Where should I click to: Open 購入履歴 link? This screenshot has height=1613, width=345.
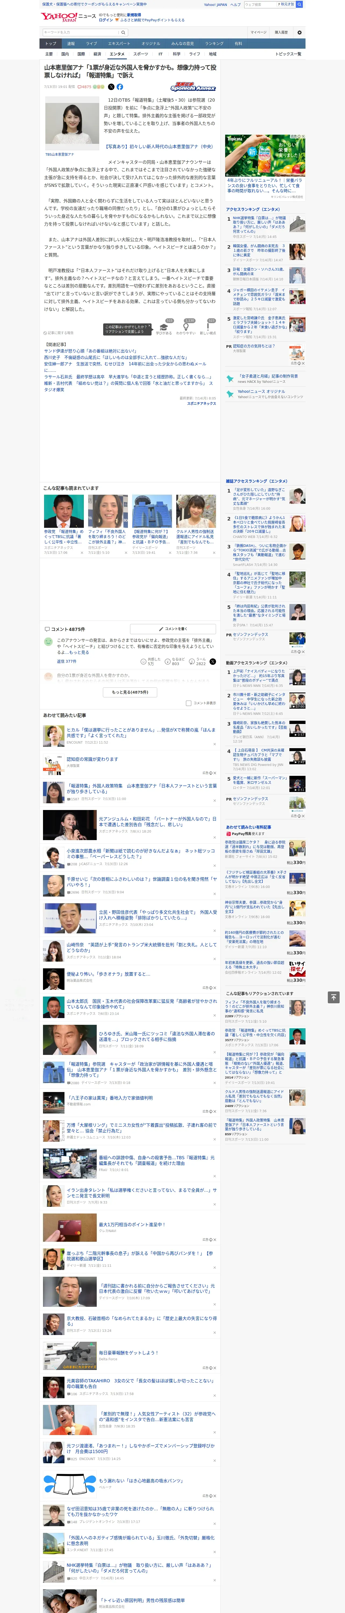(x=281, y=32)
